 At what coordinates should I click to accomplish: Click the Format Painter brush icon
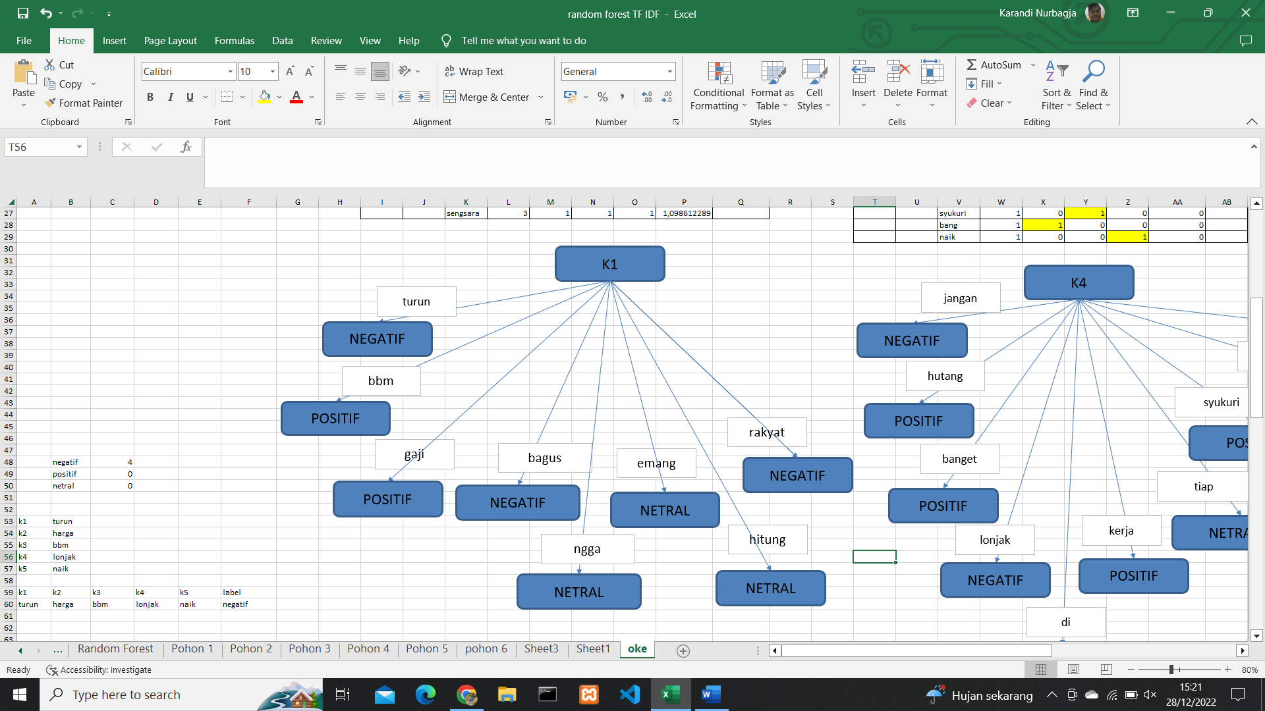click(50, 103)
